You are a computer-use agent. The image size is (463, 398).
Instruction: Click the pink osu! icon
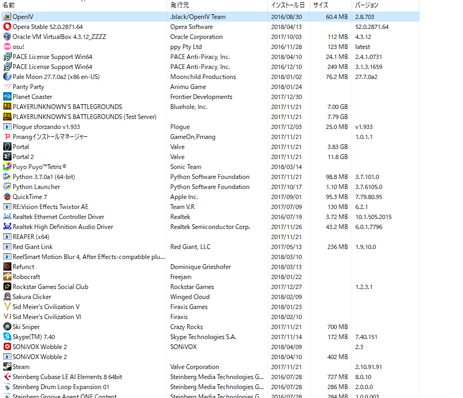[x=7, y=47]
